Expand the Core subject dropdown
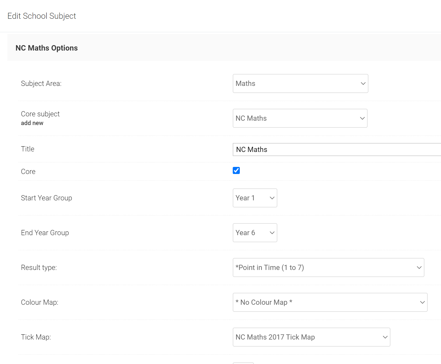 pyautogui.click(x=300, y=118)
